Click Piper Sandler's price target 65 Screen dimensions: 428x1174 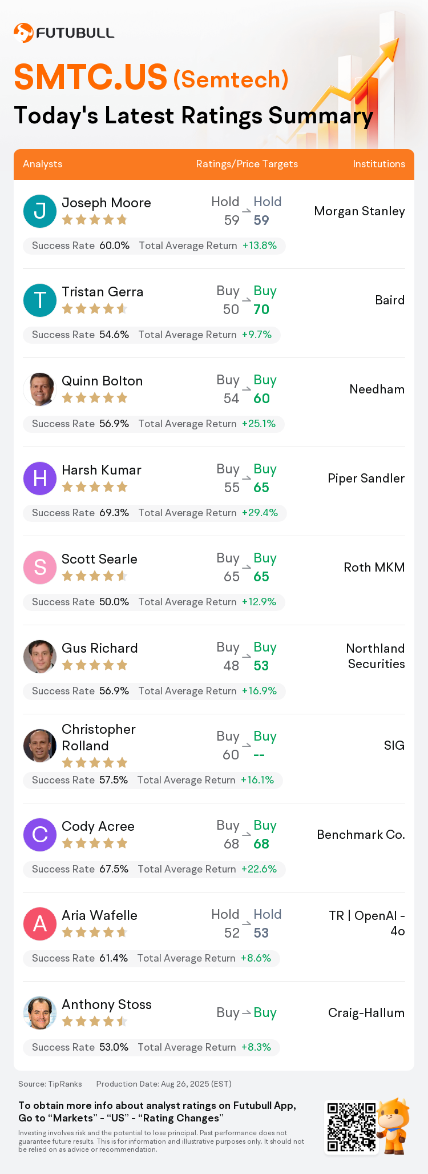(261, 488)
